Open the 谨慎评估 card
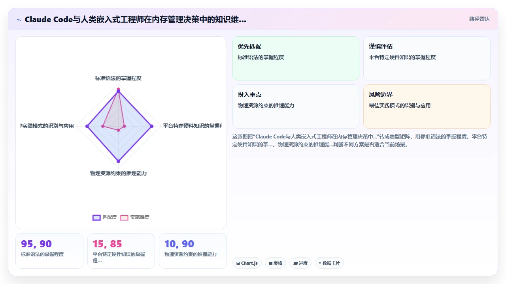506x284 pixels. [x=427, y=58]
